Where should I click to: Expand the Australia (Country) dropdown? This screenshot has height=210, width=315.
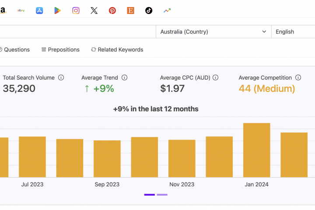213,31
